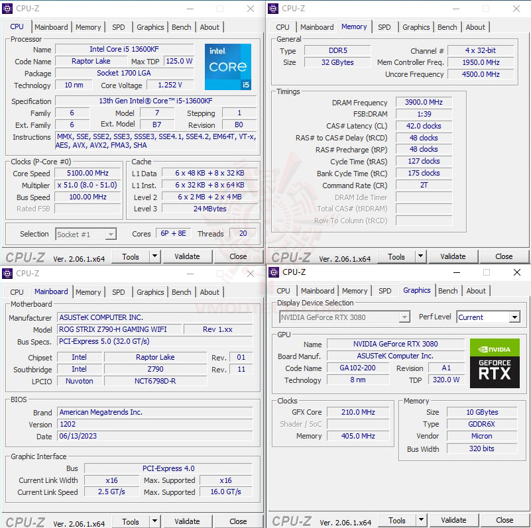Screen dimensions: 531x528
Task: Open Bench tab in Graphics window
Action: (448, 291)
